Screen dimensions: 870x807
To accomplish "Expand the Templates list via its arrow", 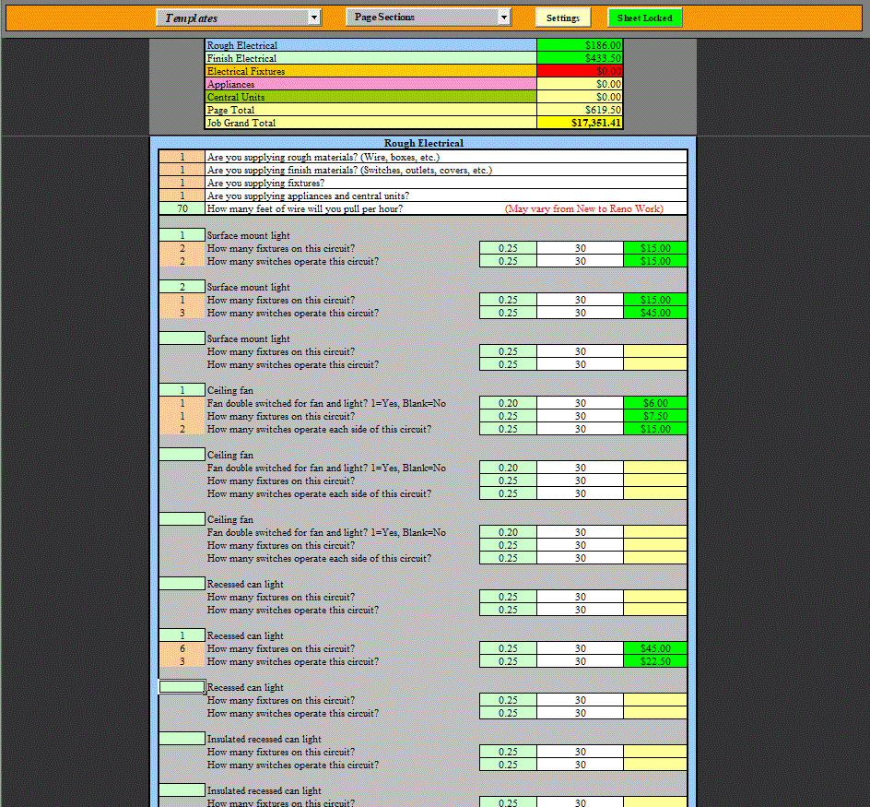I will (314, 17).
